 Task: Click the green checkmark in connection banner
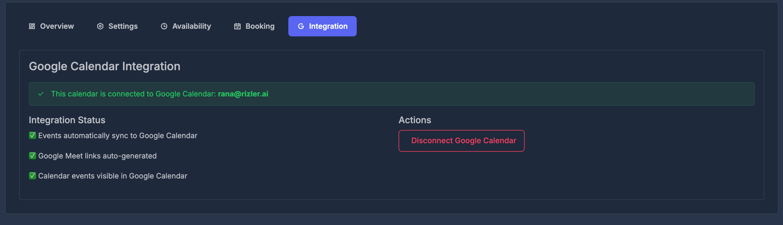pyautogui.click(x=41, y=94)
